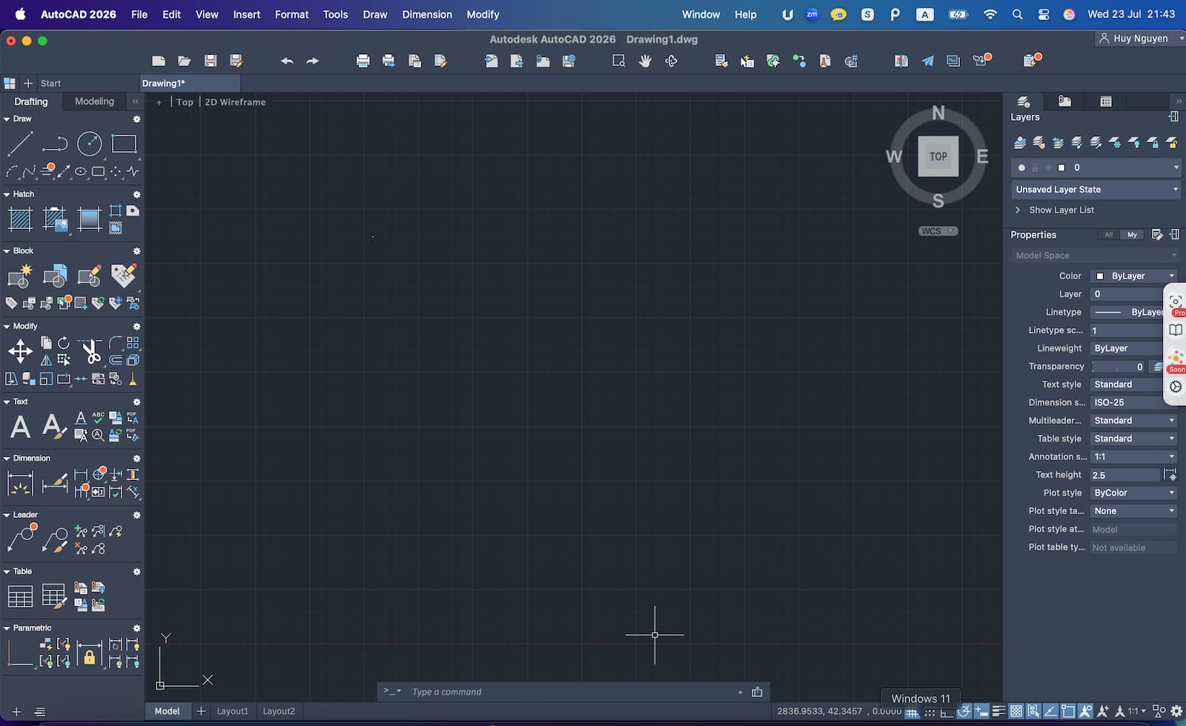
Task: Open the Draw menu in menu bar
Action: tap(375, 14)
